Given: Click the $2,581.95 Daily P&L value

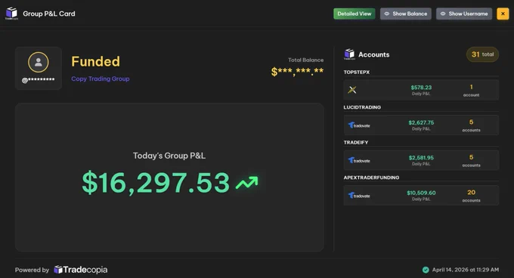Looking at the screenshot, I should [x=421, y=157].
